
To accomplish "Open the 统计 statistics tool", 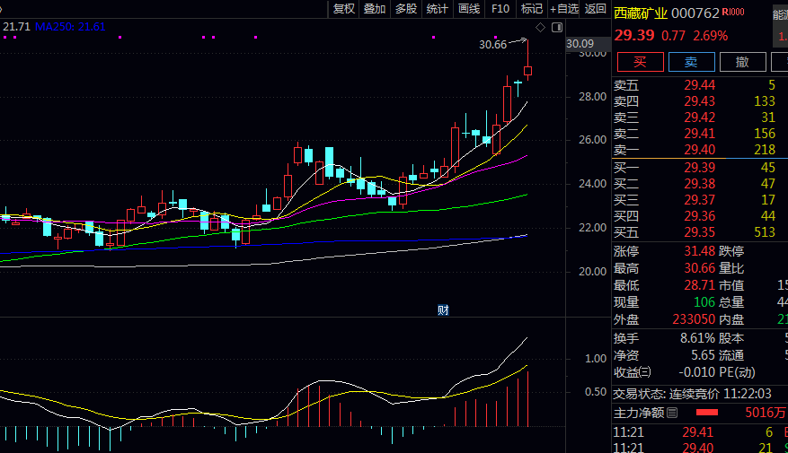I will point(437,9).
